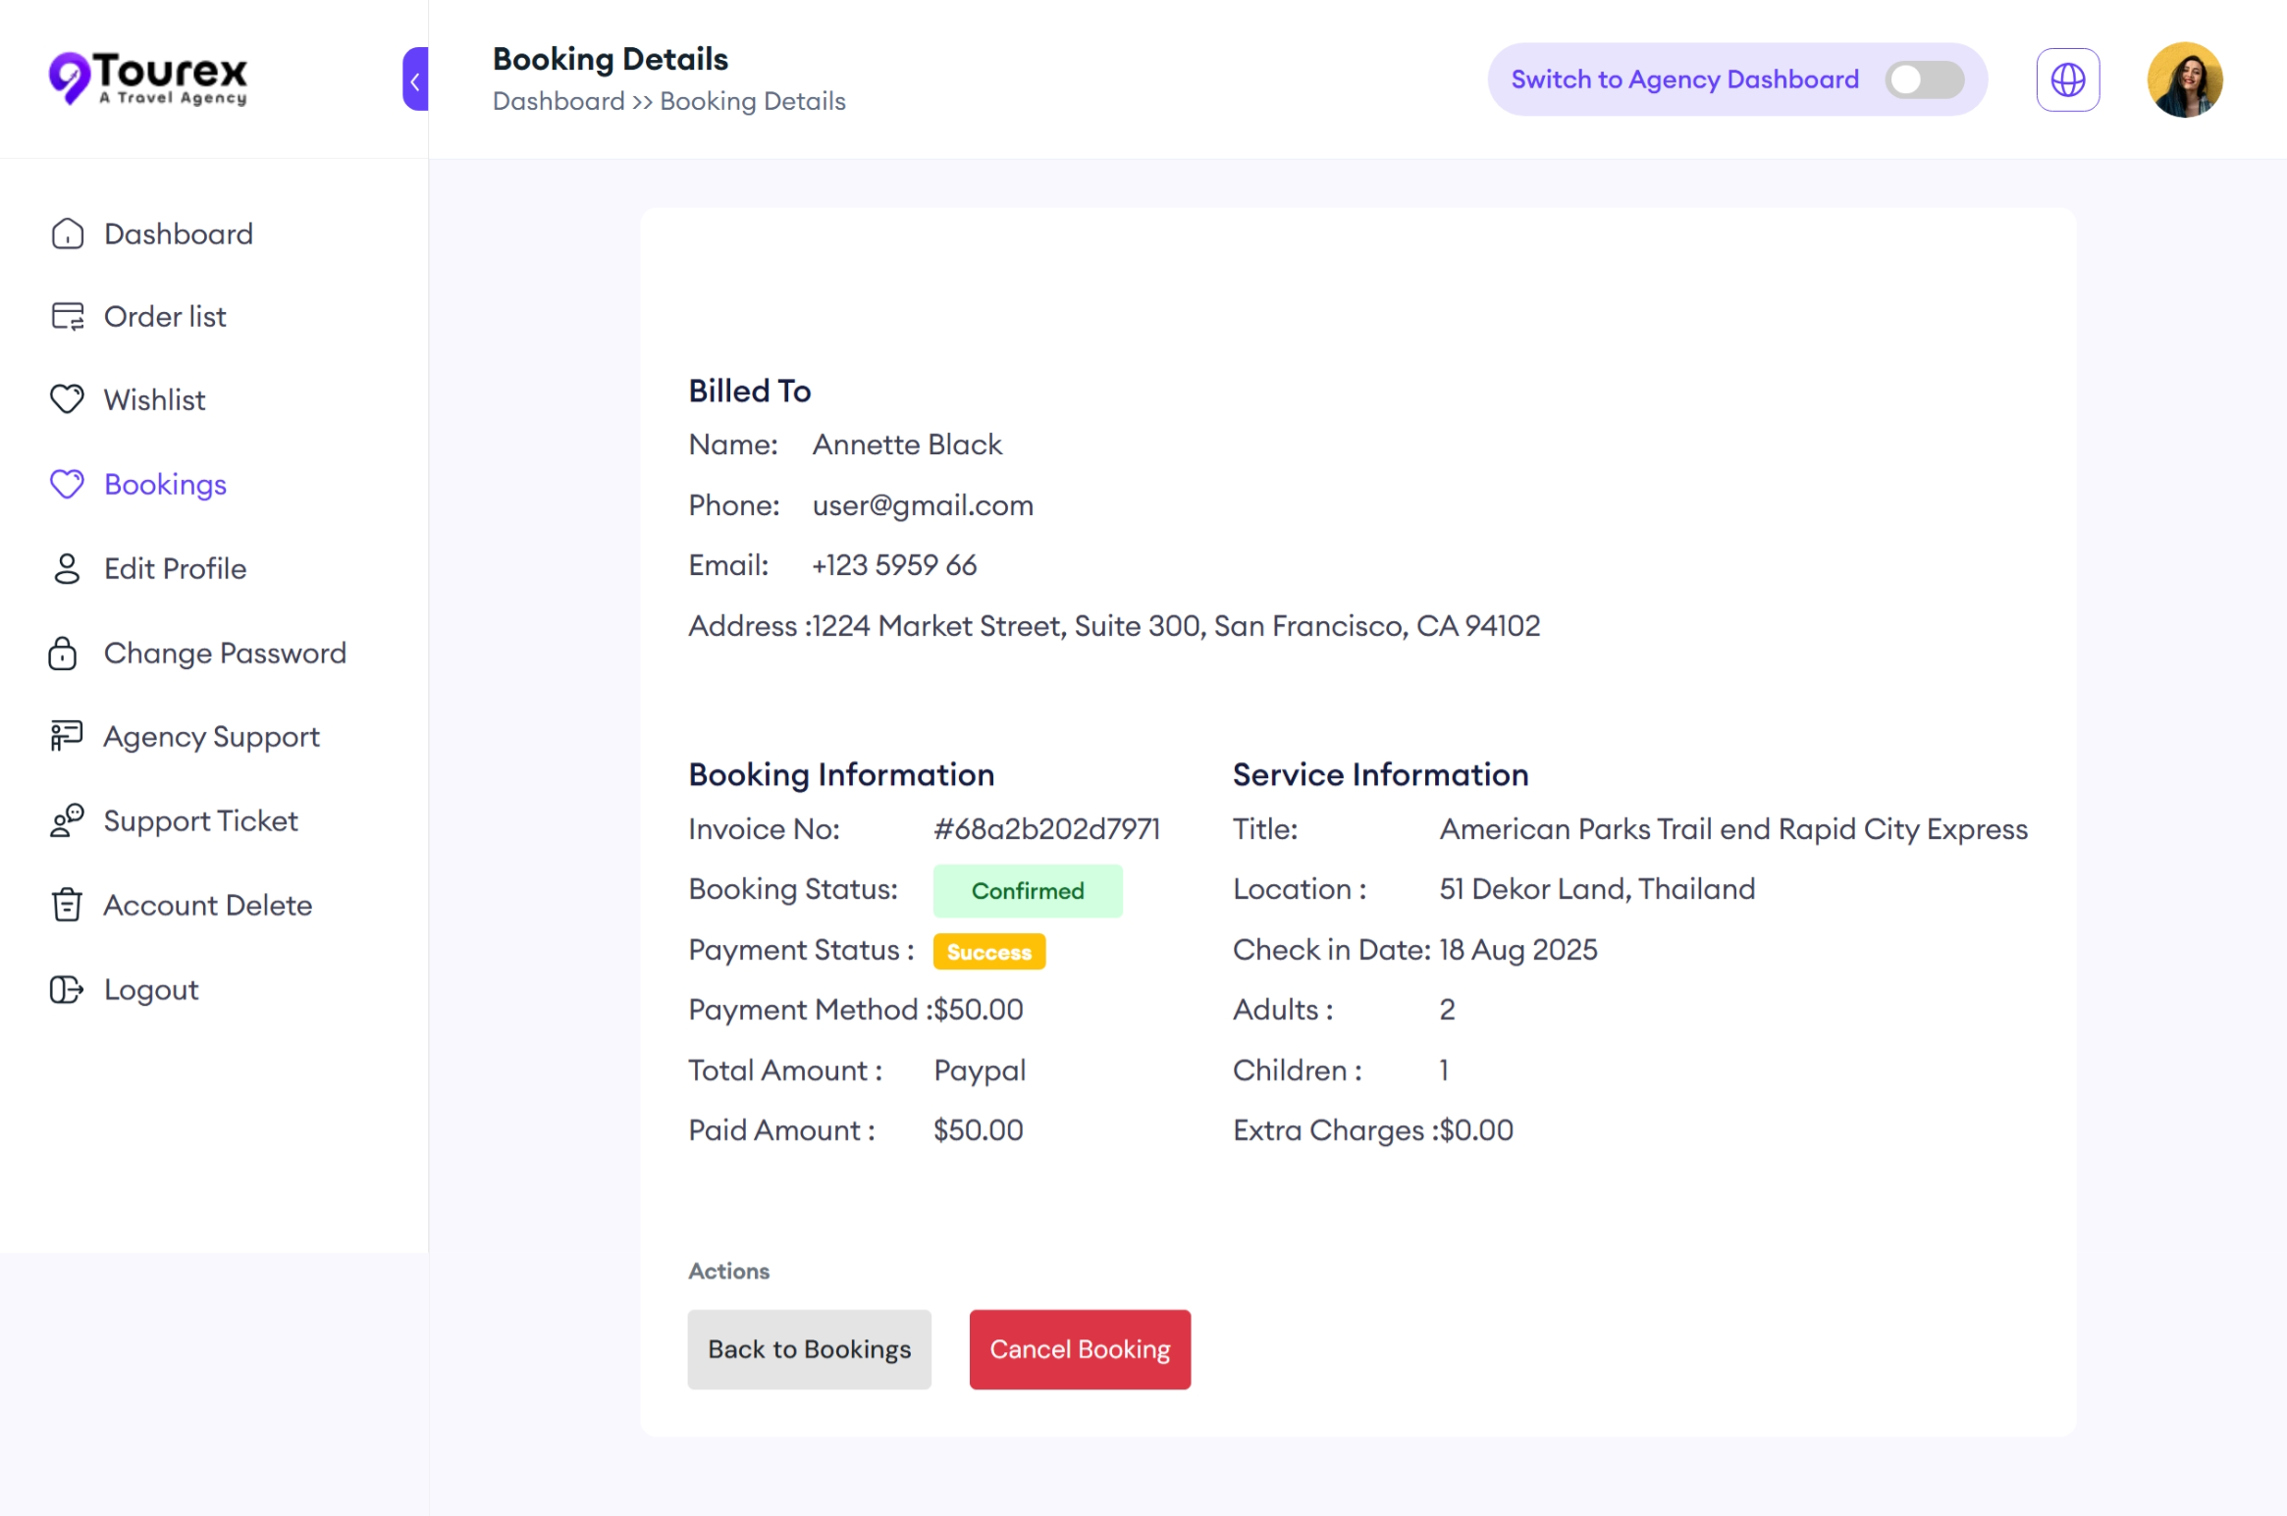
Task: Open the Bookings menu item
Action: tap(165, 484)
